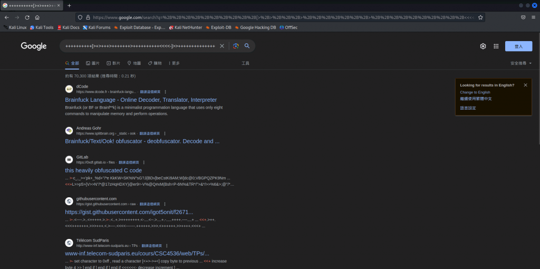Switch to 購物 (Shopping) tab

click(x=155, y=63)
